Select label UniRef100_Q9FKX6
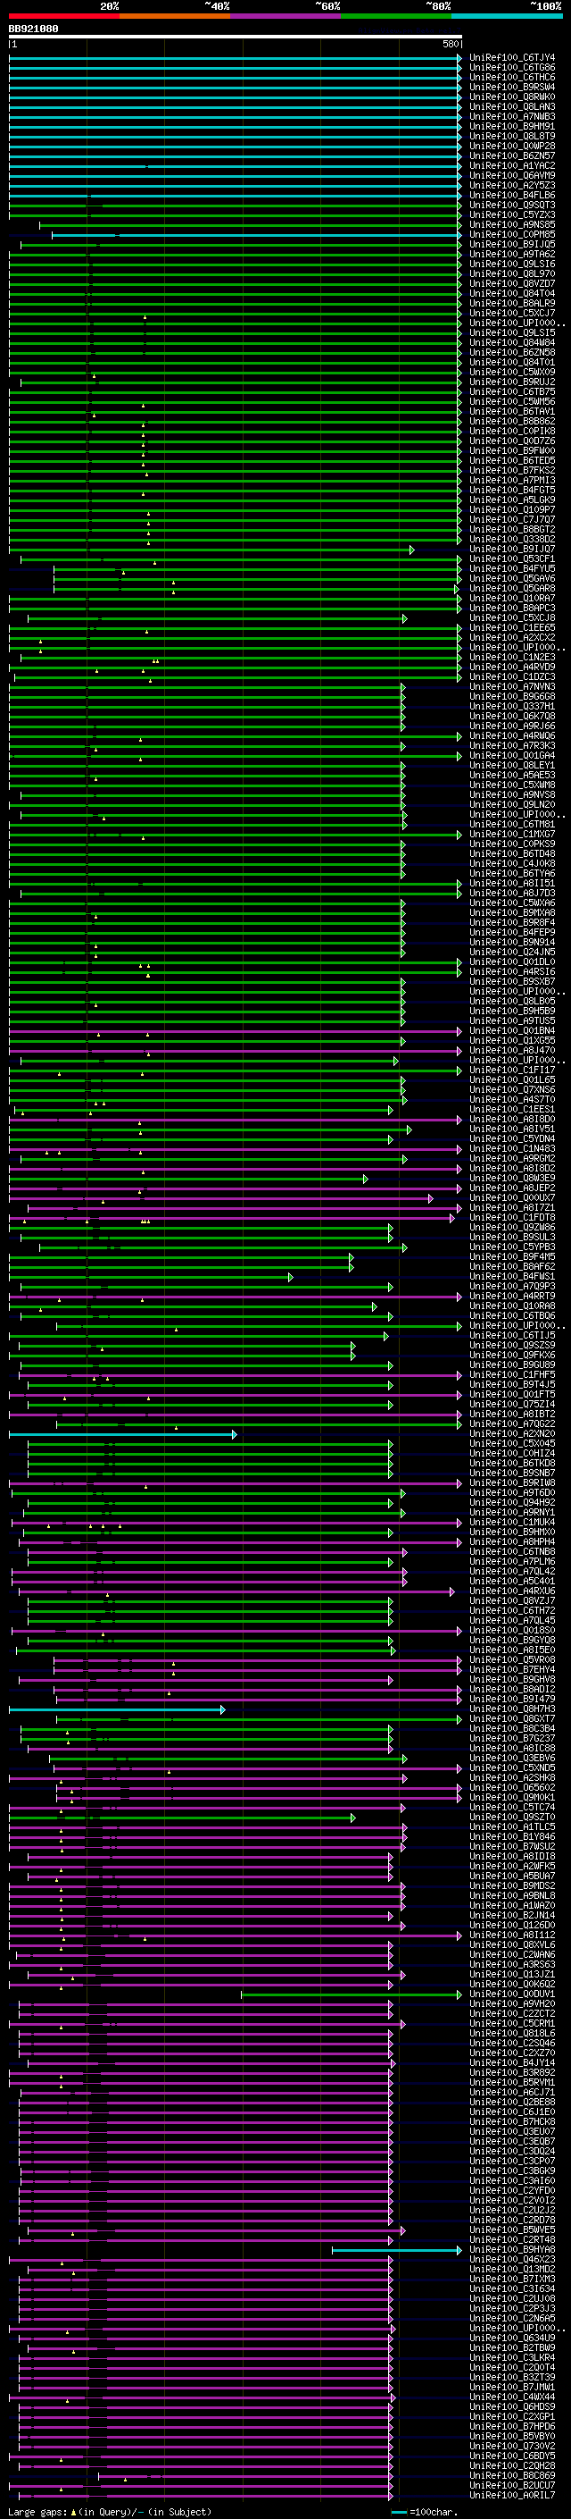The height and width of the screenshot is (2519, 571). tap(512, 1356)
